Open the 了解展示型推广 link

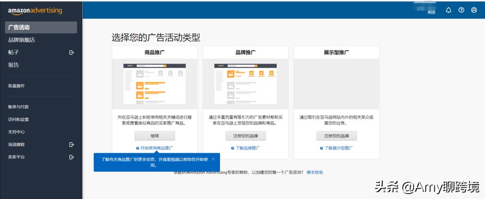pos(339,148)
